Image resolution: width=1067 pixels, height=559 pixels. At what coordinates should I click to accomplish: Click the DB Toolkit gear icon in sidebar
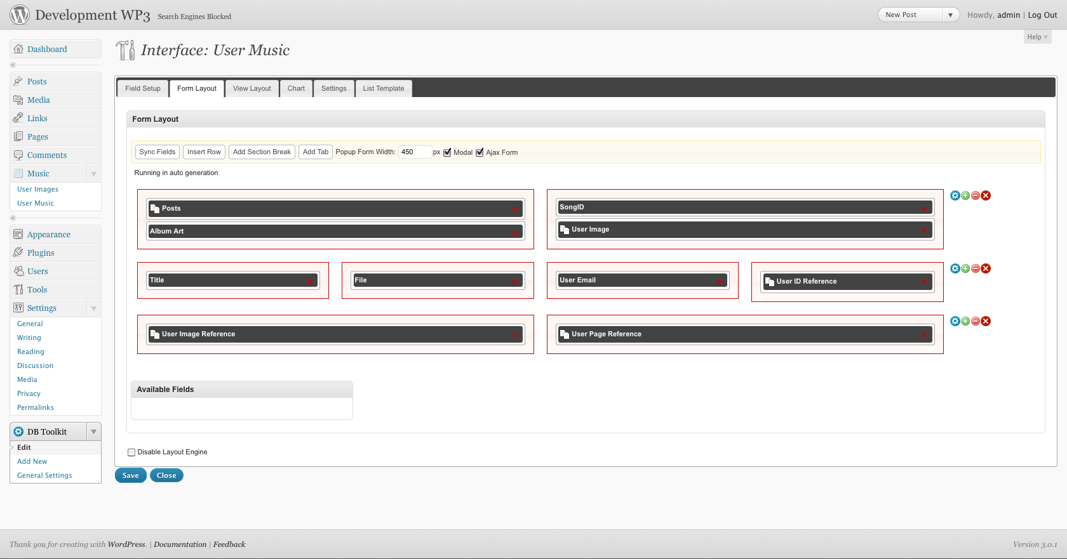18,431
